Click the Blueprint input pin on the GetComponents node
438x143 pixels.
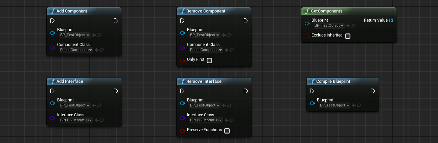click(307, 24)
